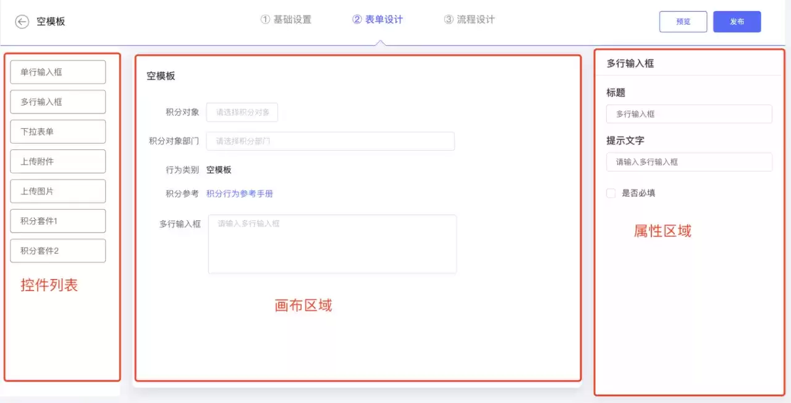Switch to the 基础设置 step tab
The image size is (791, 403).
[286, 20]
